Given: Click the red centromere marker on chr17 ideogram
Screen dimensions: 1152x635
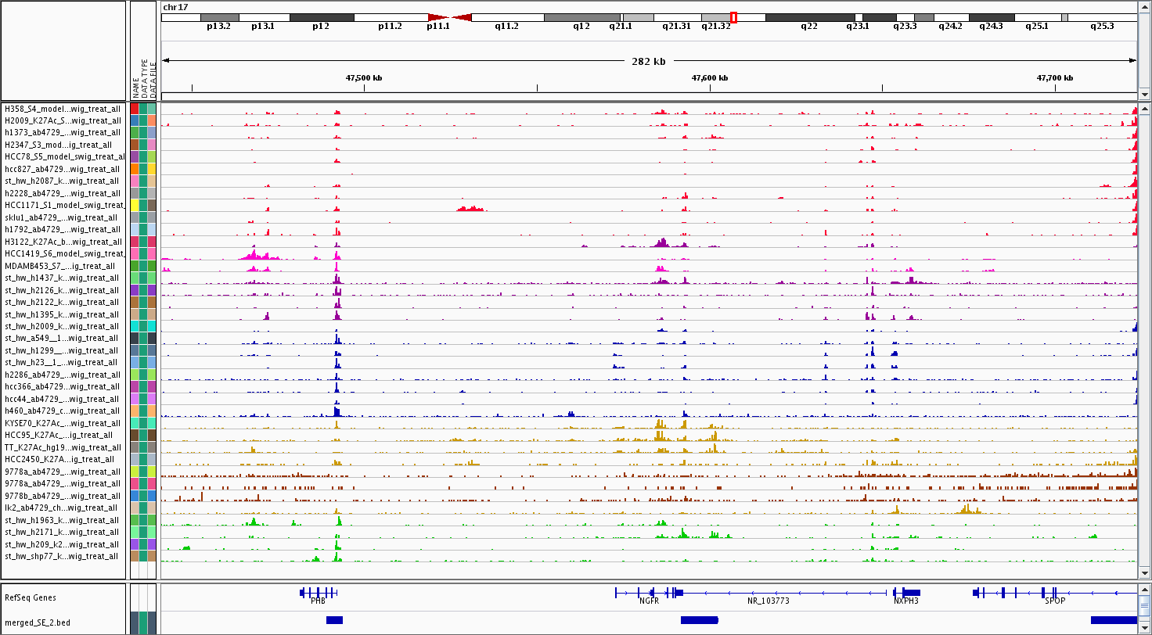Looking at the screenshot, I should coord(449,17).
